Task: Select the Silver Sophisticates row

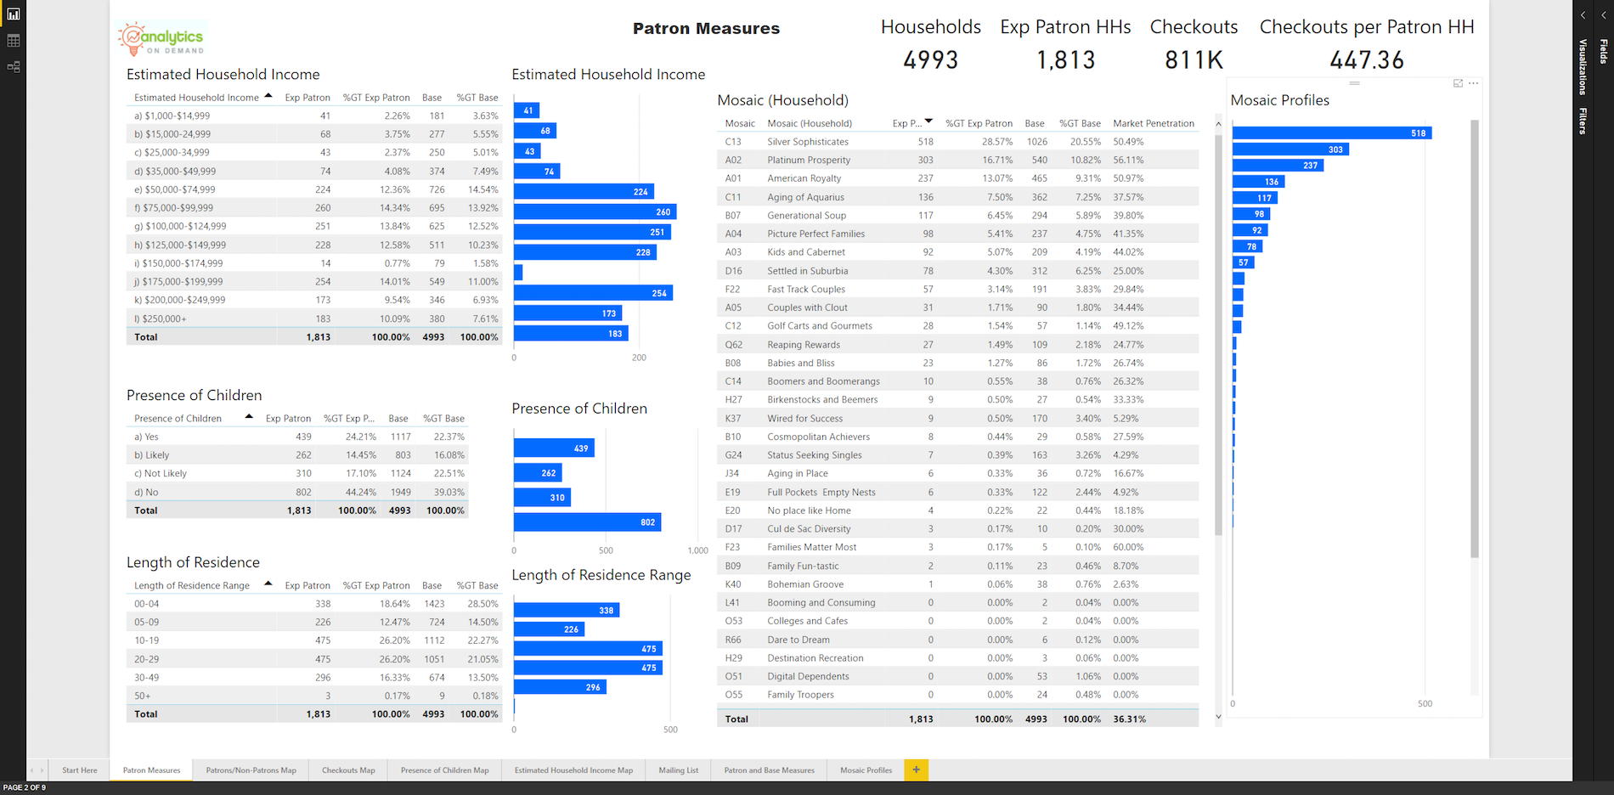Action: [x=957, y=142]
